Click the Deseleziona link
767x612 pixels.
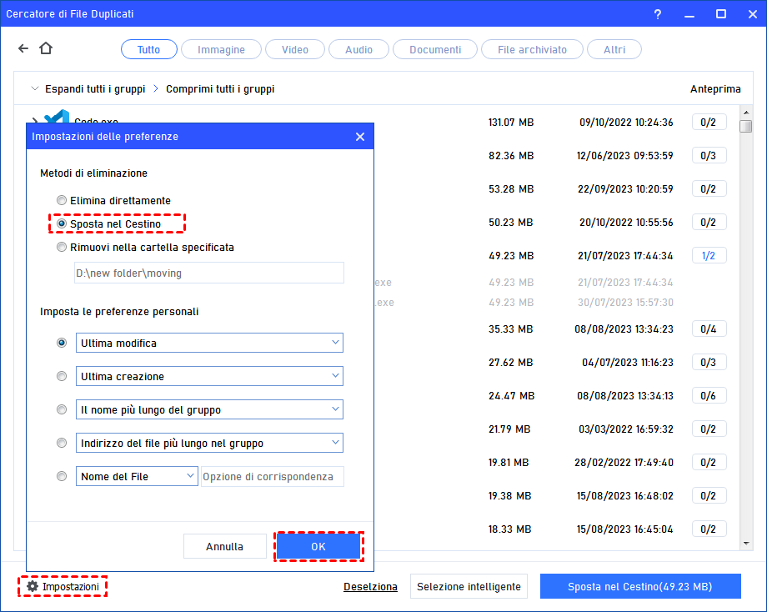pyautogui.click(x=370, y=586)
